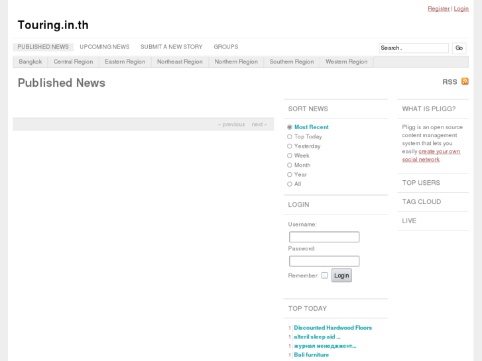Click the next pagination link
The image size is (482, 361).
[259, 125]
